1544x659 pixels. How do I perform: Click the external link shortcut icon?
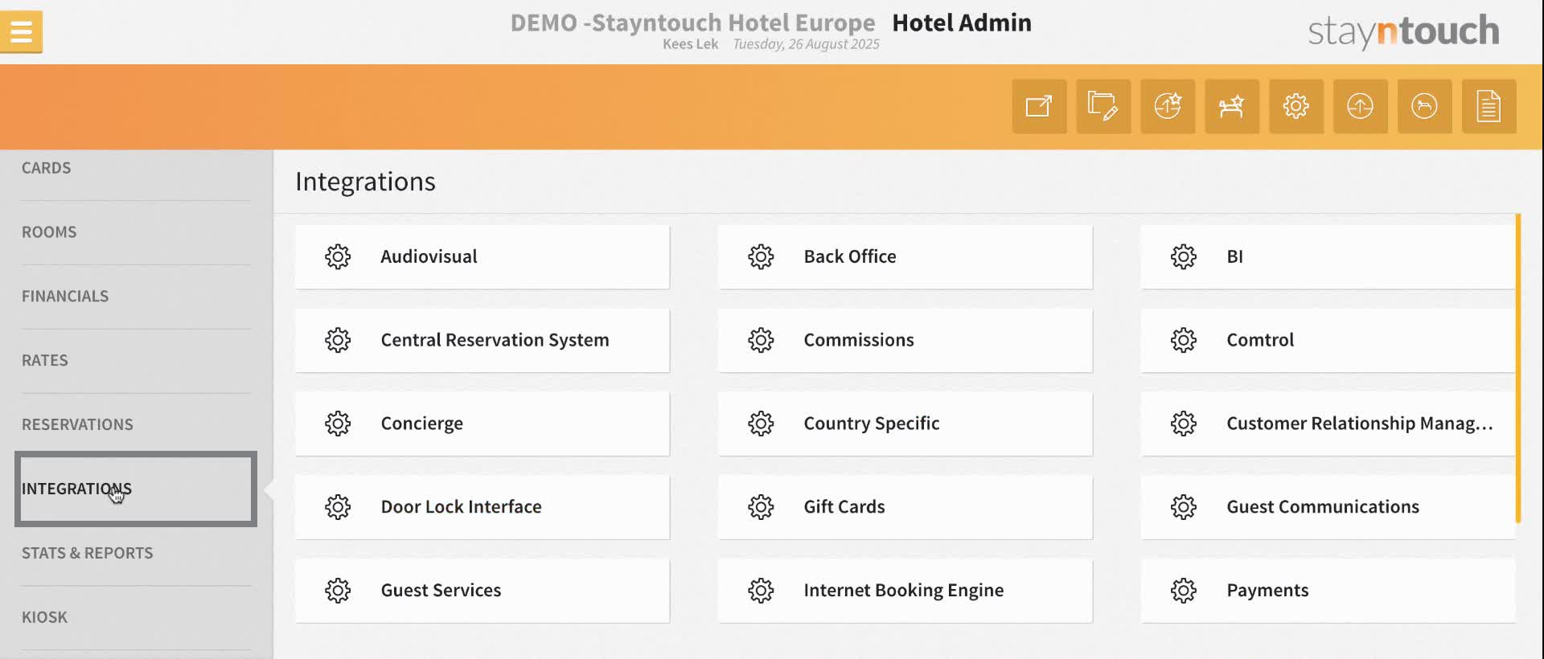[x=1039, y=106]
